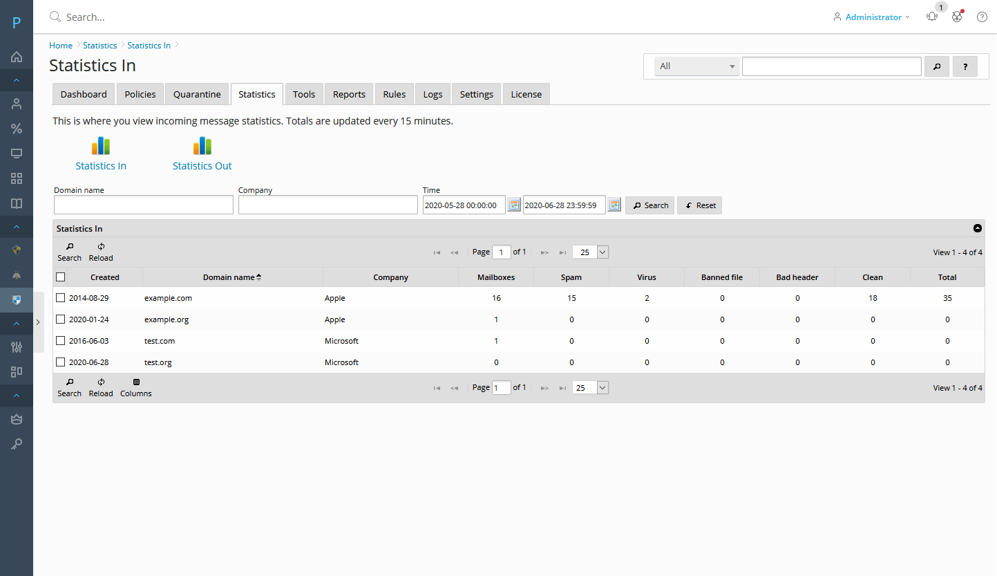Click the P logo at top-left

[x=17, y=23]
